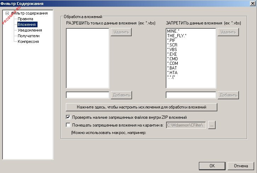Click the allowed attachments input field

[87, 95]
